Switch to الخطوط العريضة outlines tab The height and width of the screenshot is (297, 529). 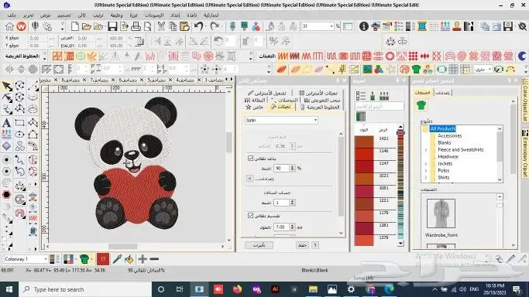click(x=320, y=107)
